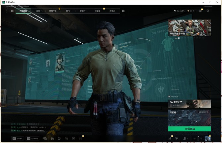Open the 交易行 tab

83,11
